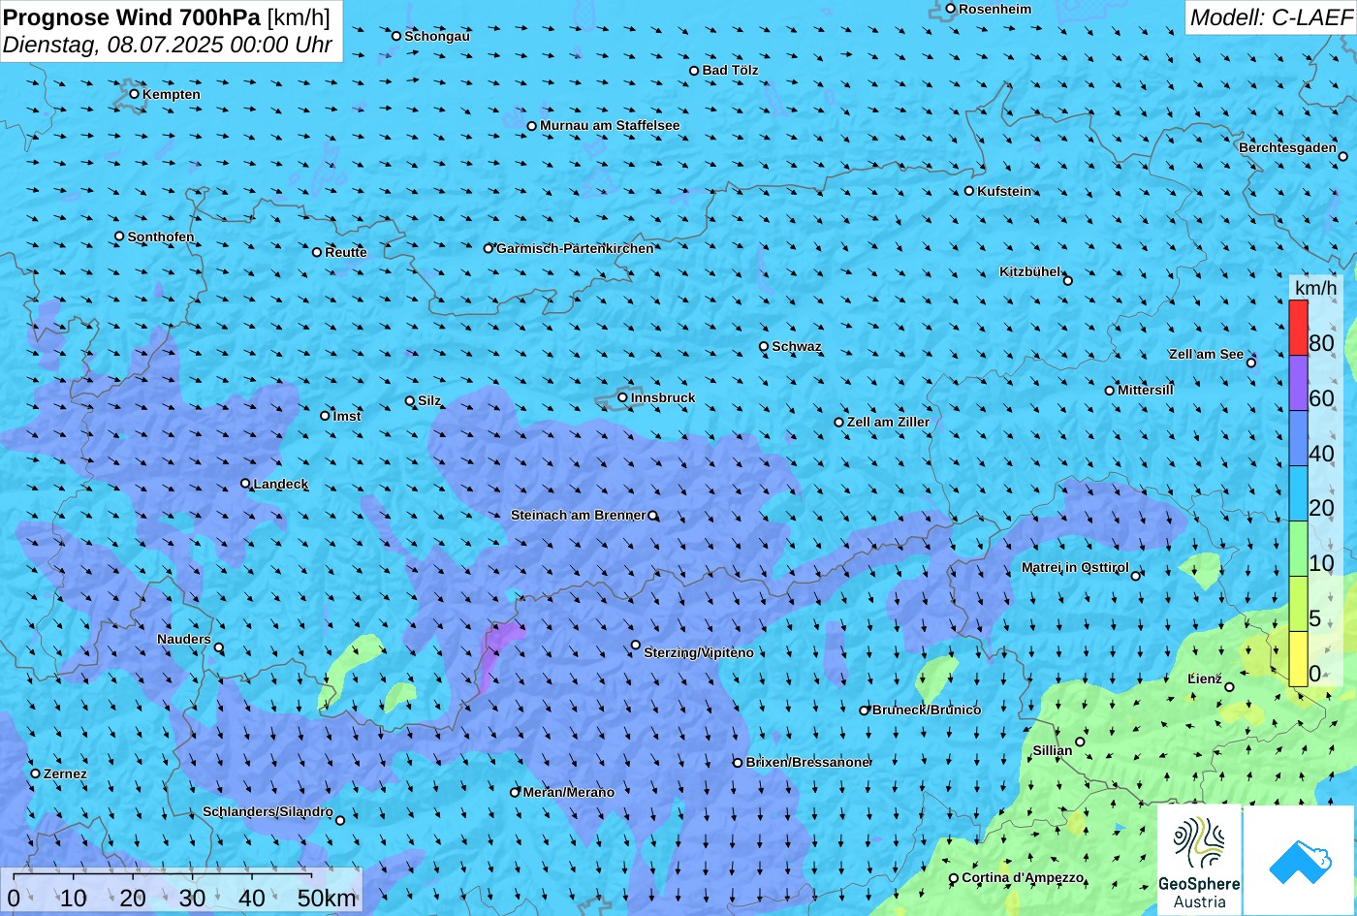
Task: Click the km/h legend heading
Action: 1315,288
